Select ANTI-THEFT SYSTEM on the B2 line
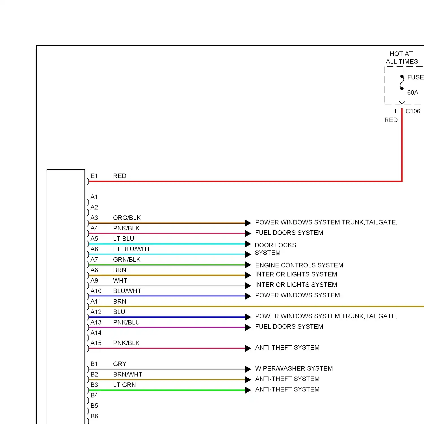424x424 pixels. (x=287, y=379)
